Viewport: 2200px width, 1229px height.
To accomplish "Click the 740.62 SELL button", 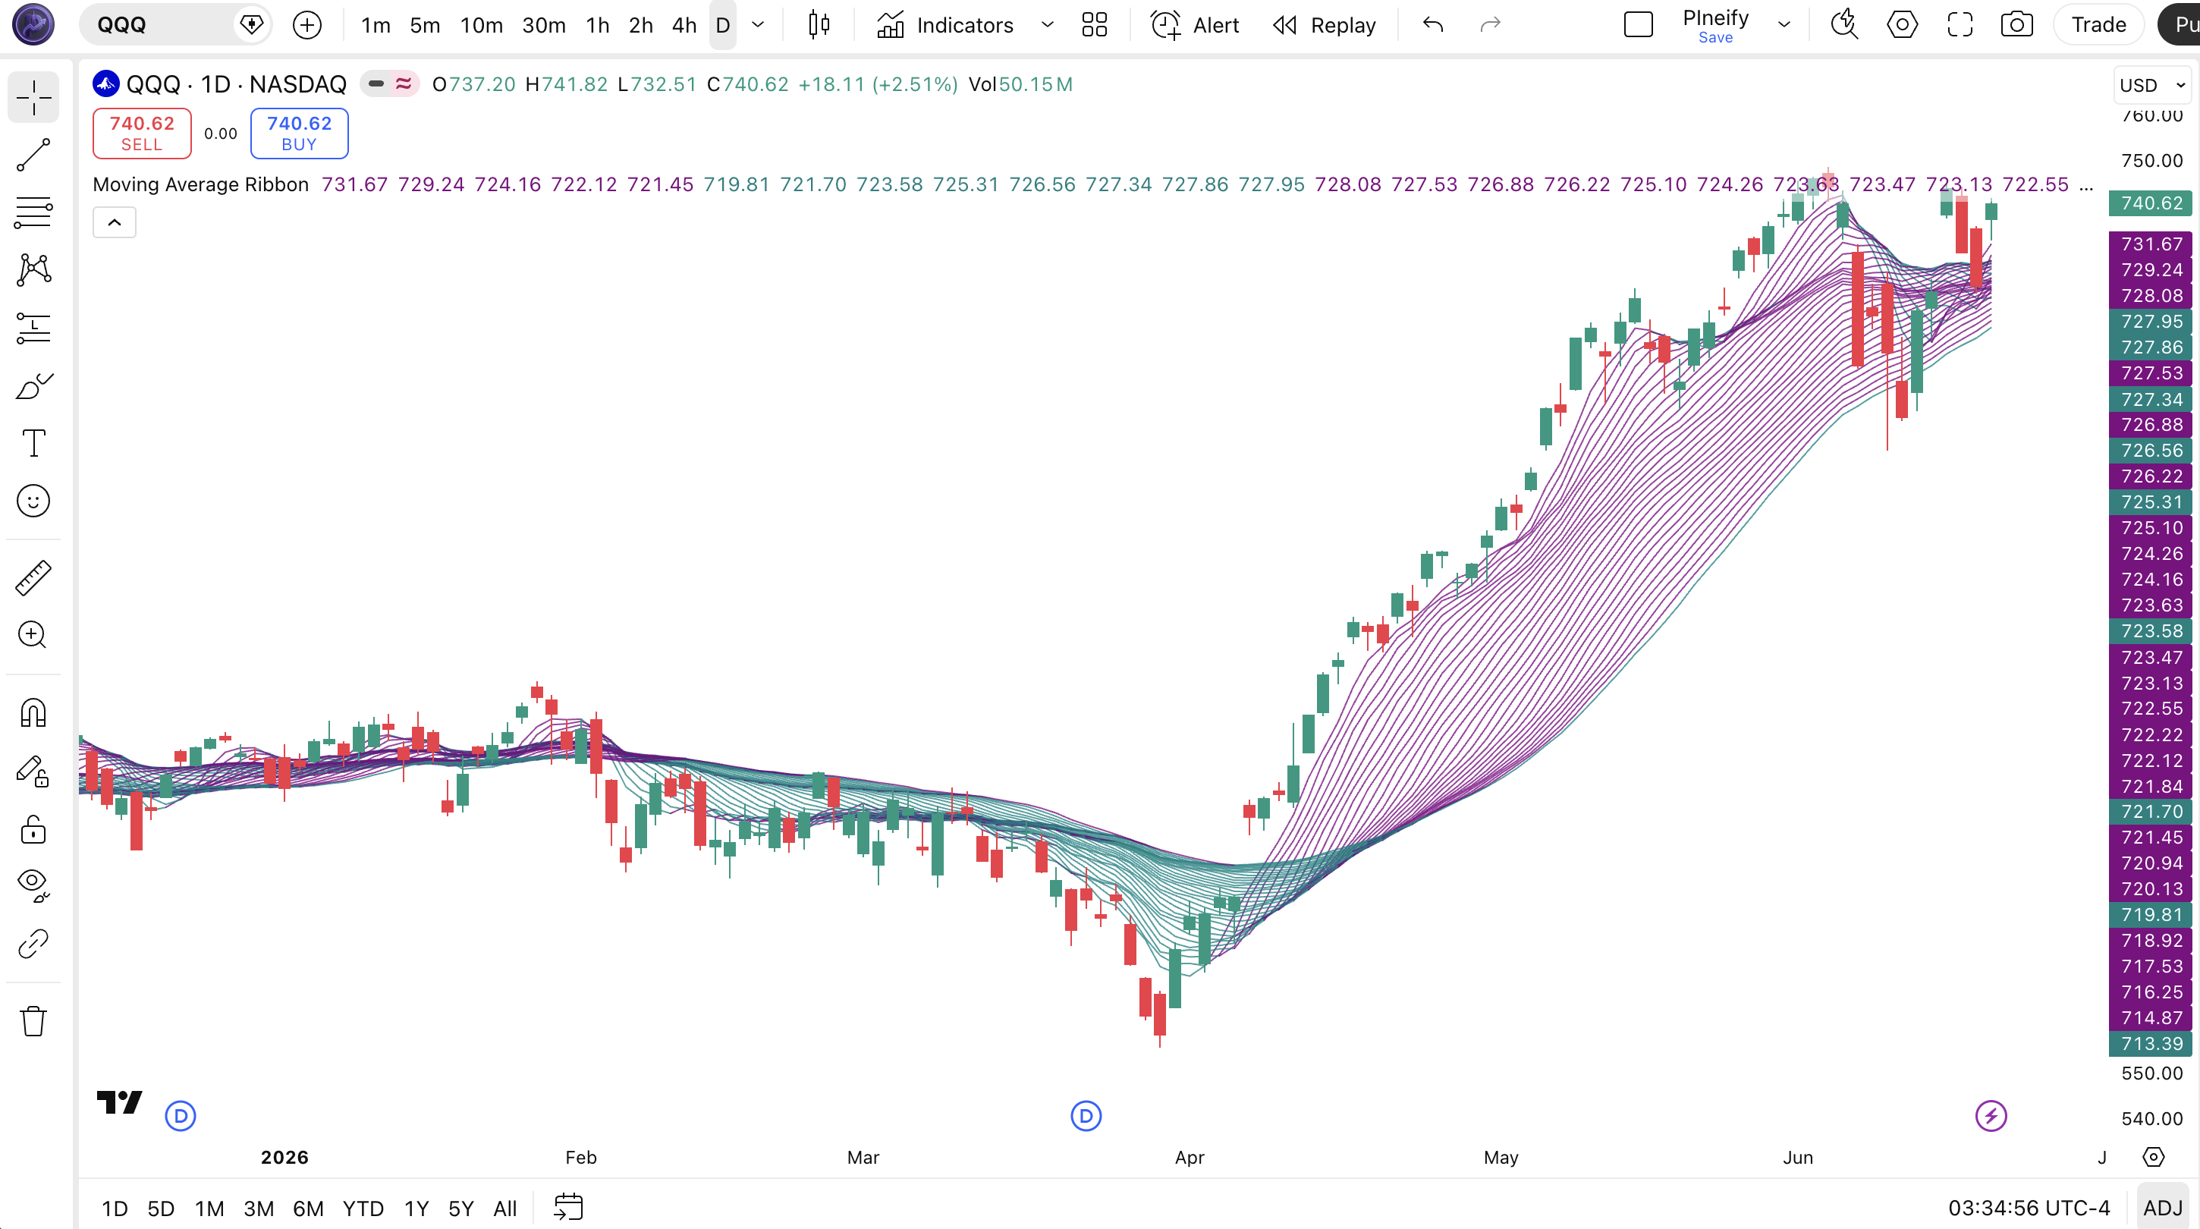I will pos(142,134).
